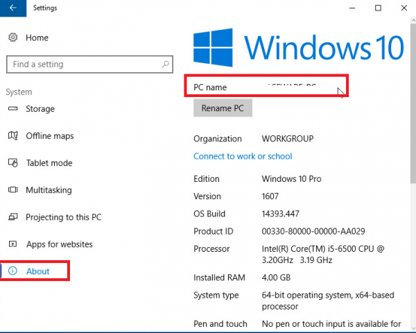Click the Installed RAM label
This screenshot has height=333, width=416.
pyautogui.click(x=219, y=277)
